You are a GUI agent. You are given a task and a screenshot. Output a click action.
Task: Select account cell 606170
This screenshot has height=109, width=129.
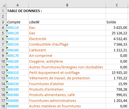18,55
